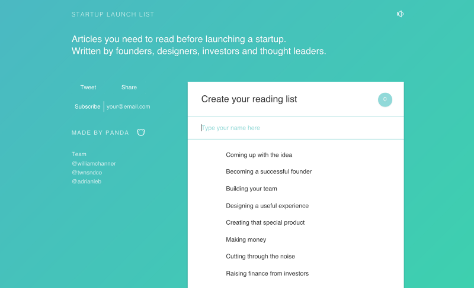Viewport: 474px width, 288px height.
Task: Select the 'Making money' category
Action: 246,240
